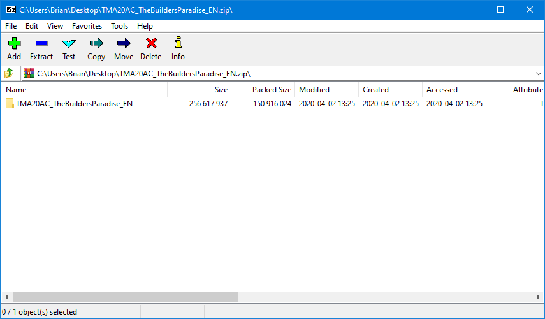Click the 7z application icon in title bar
This screenshot has height=319, width=545.
[11, 10]
